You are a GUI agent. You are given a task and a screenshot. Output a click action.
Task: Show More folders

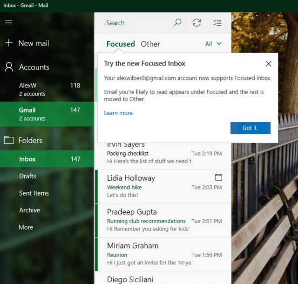(x=47, y=227)
